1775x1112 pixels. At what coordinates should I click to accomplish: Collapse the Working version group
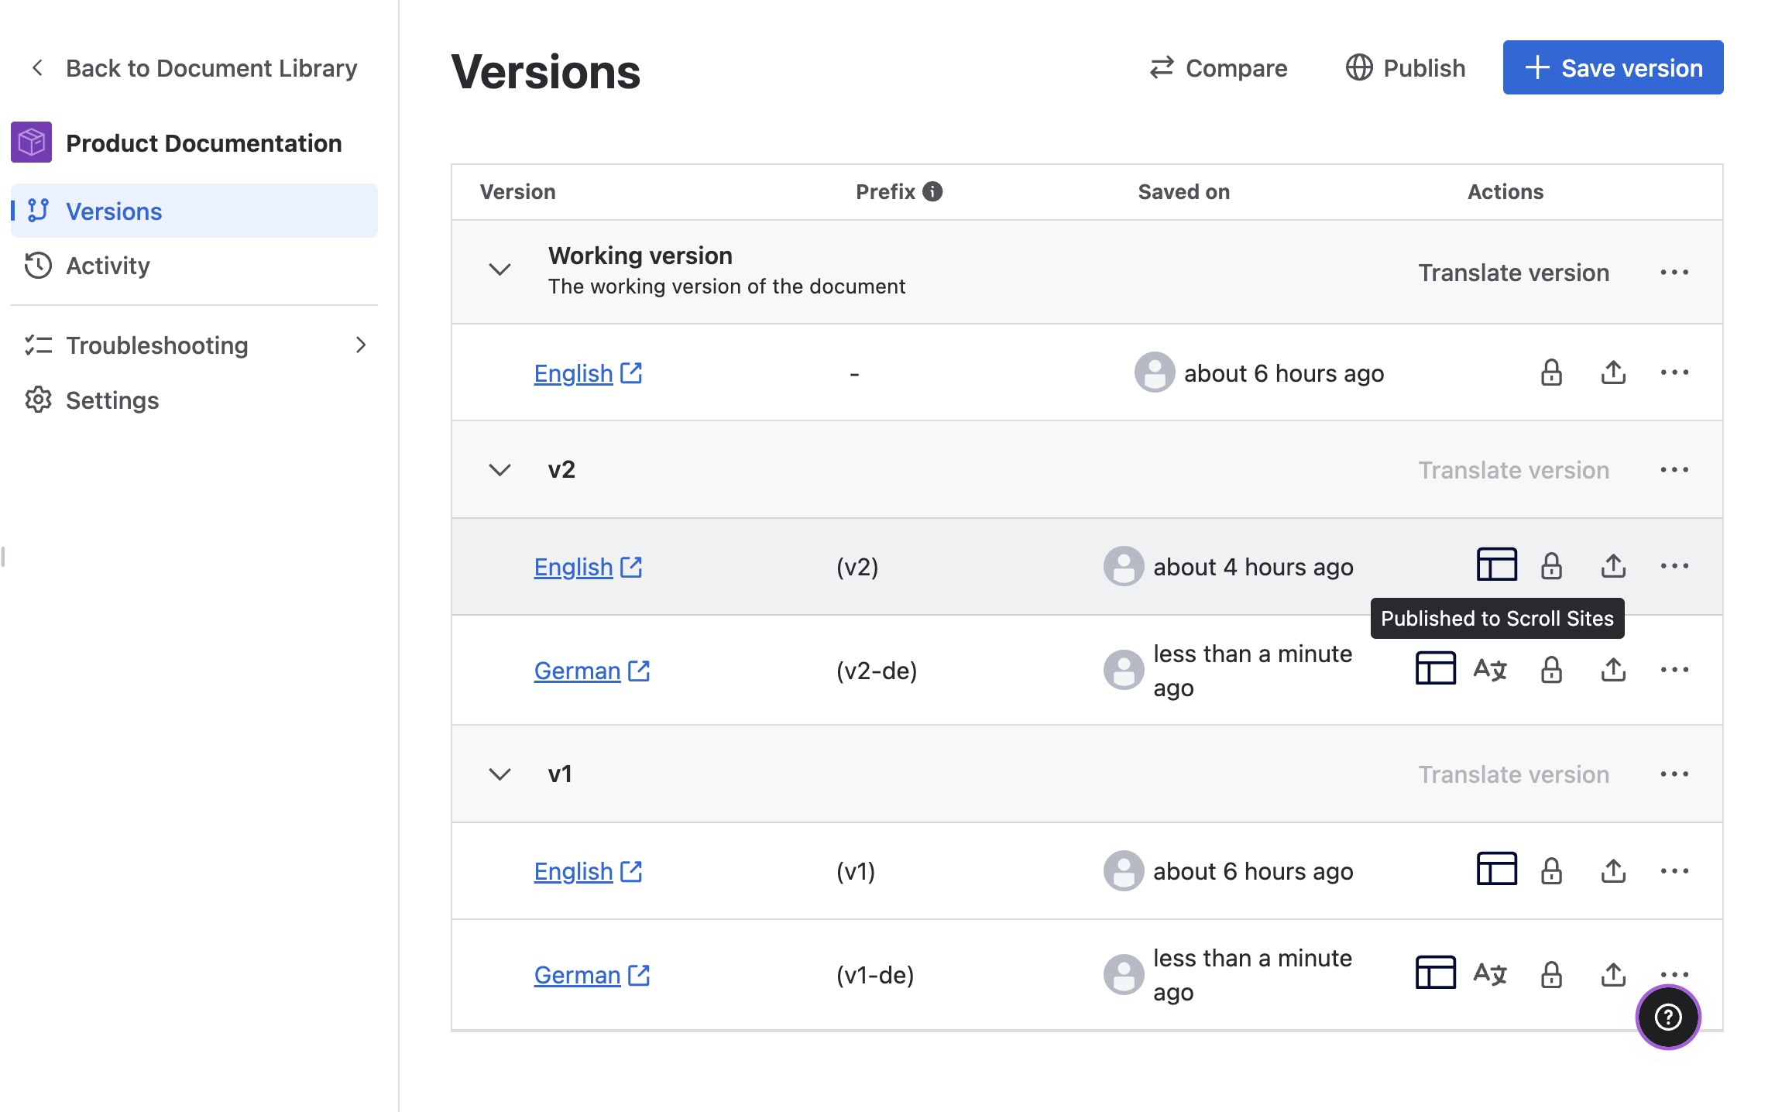500,270
